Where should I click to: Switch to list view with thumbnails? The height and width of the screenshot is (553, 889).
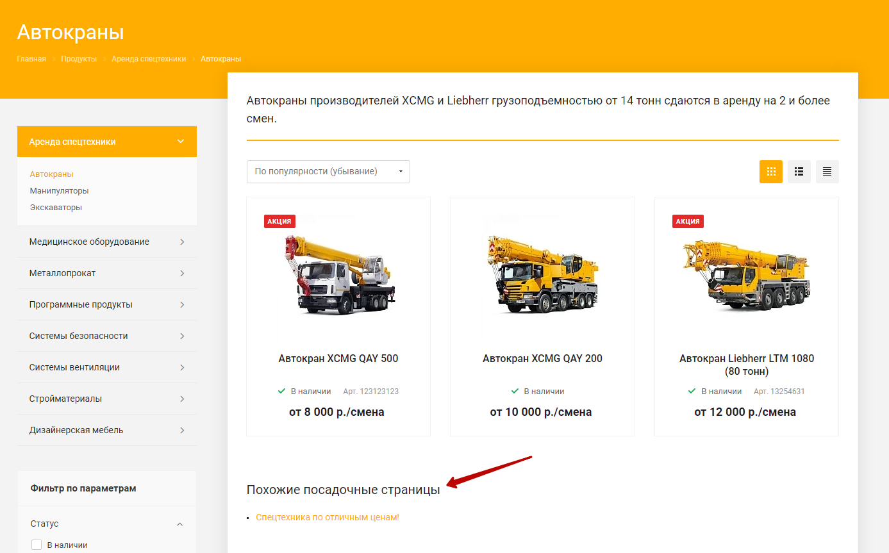pos(799,172)
